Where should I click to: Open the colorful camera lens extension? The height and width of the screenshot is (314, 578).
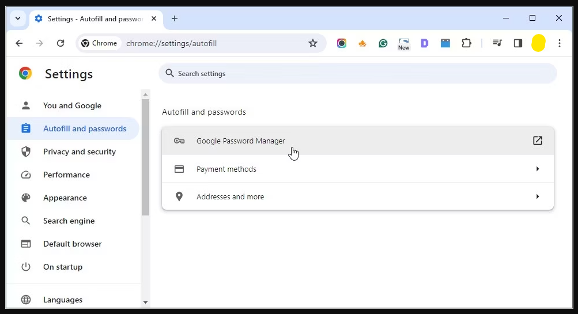point(341,43)
